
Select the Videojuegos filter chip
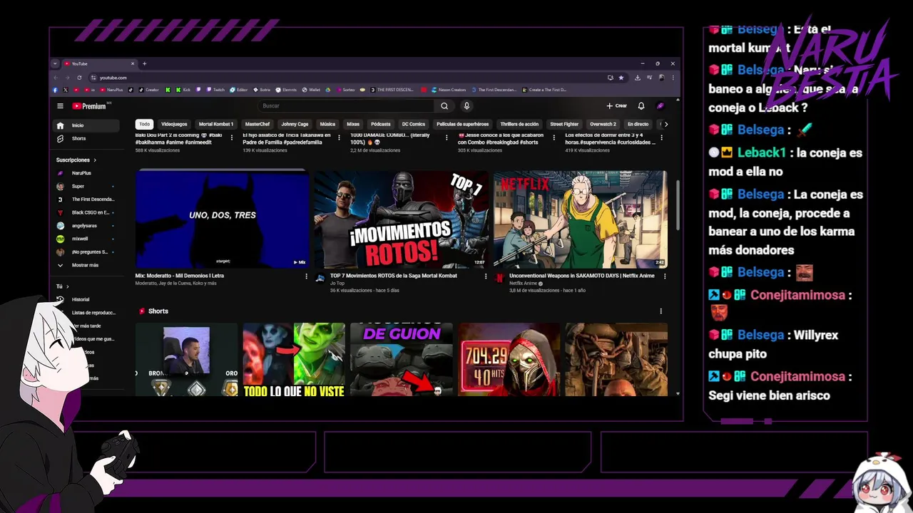(174, 124)
